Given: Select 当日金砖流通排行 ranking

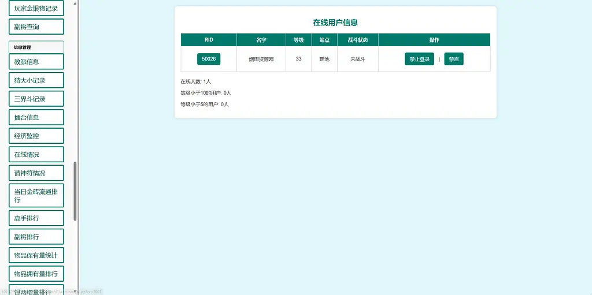Looking at the screenshot, I should 36,196.
